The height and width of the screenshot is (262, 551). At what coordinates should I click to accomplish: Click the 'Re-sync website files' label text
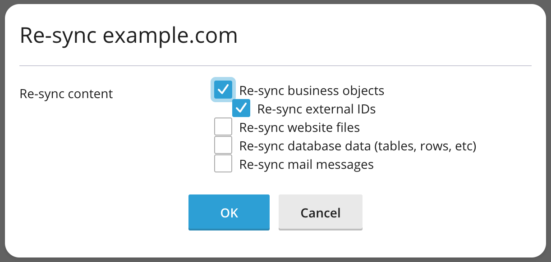click(x=299, y=127)
